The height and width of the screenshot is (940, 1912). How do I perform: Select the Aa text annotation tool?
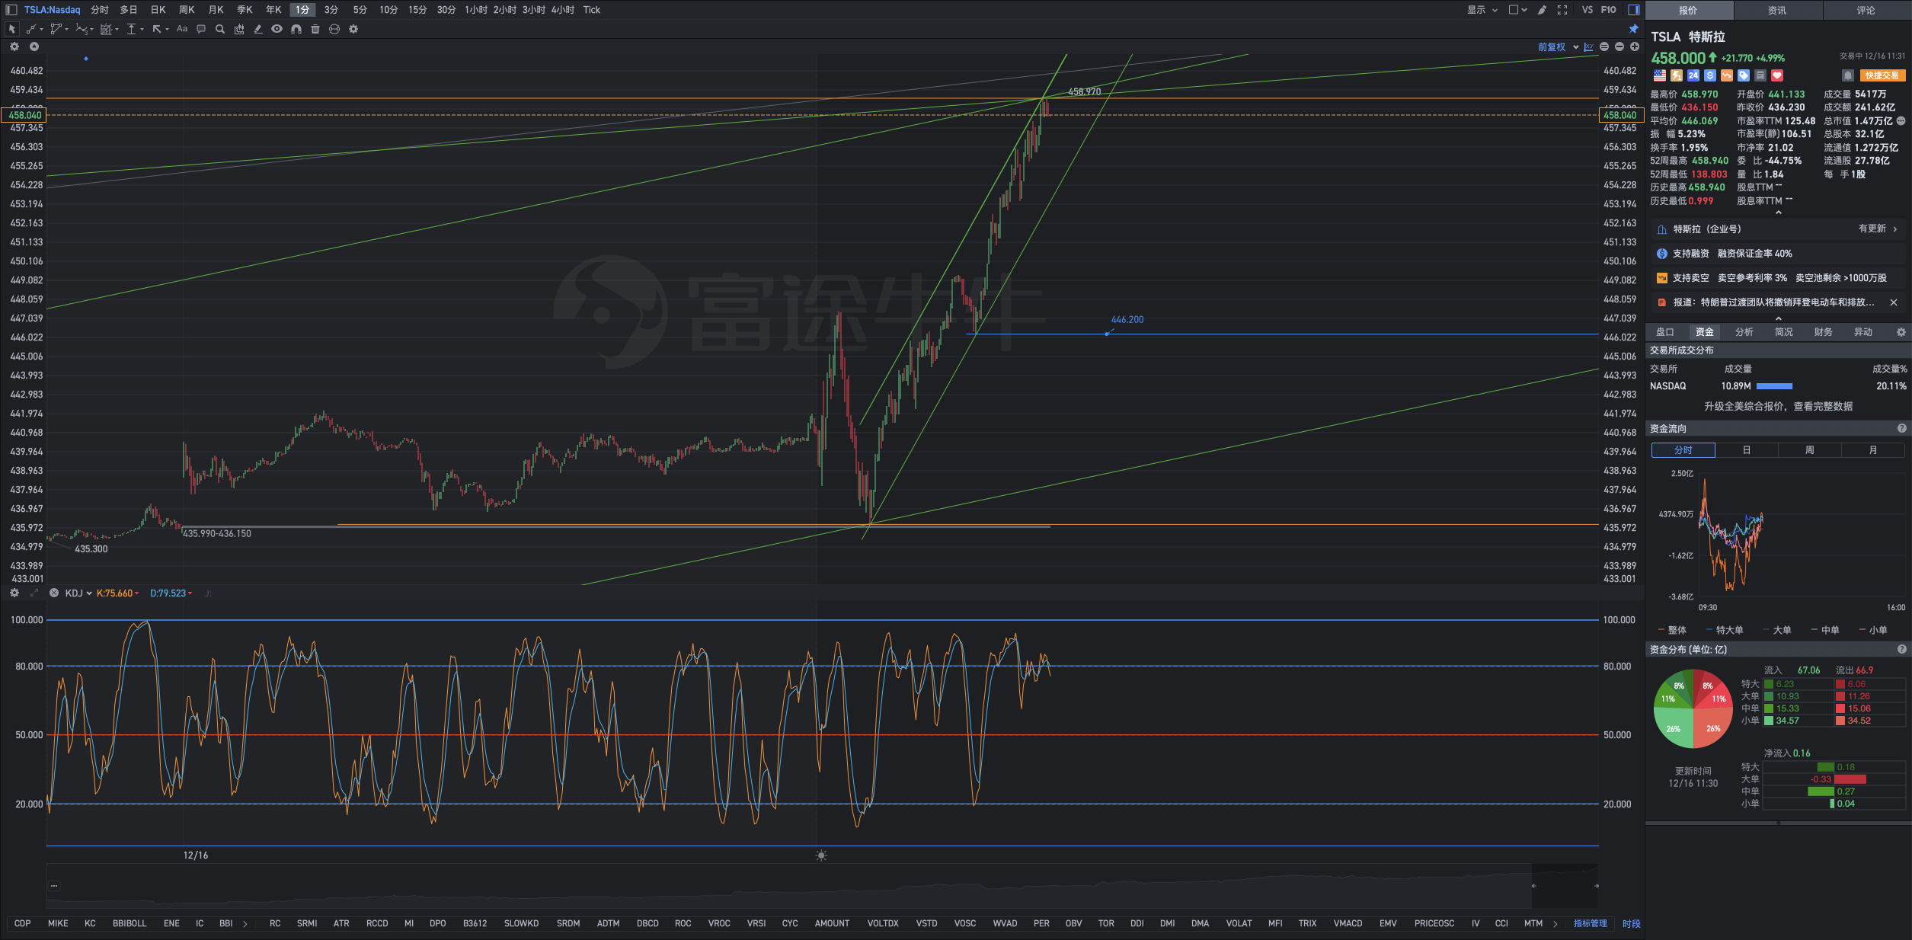click(182, 29)
